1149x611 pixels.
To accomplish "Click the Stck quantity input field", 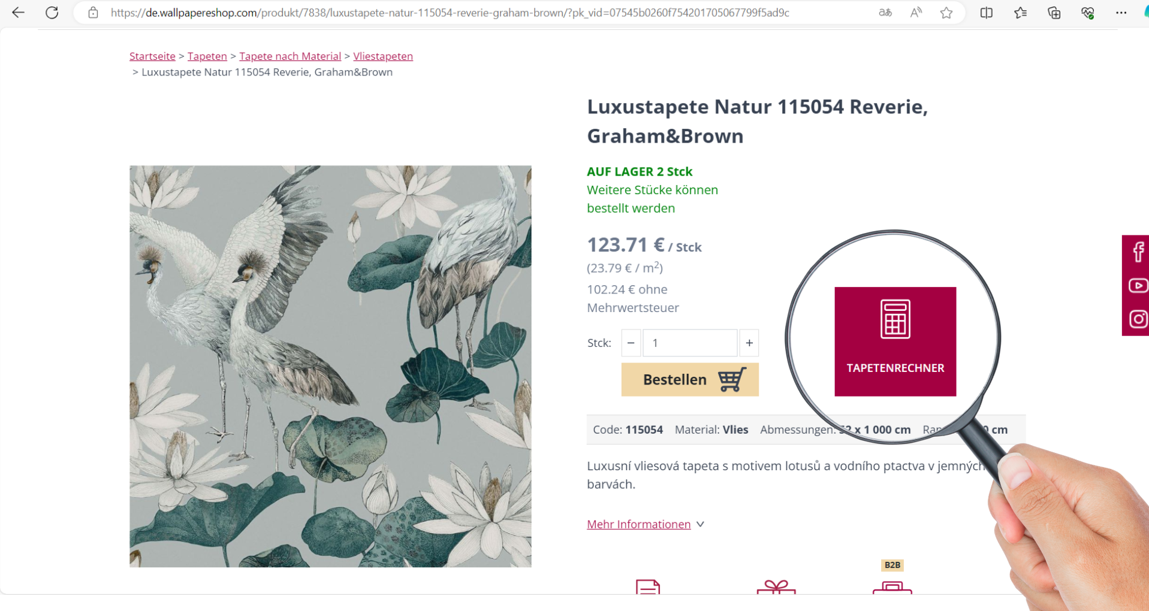I will [x=689, y=343].
